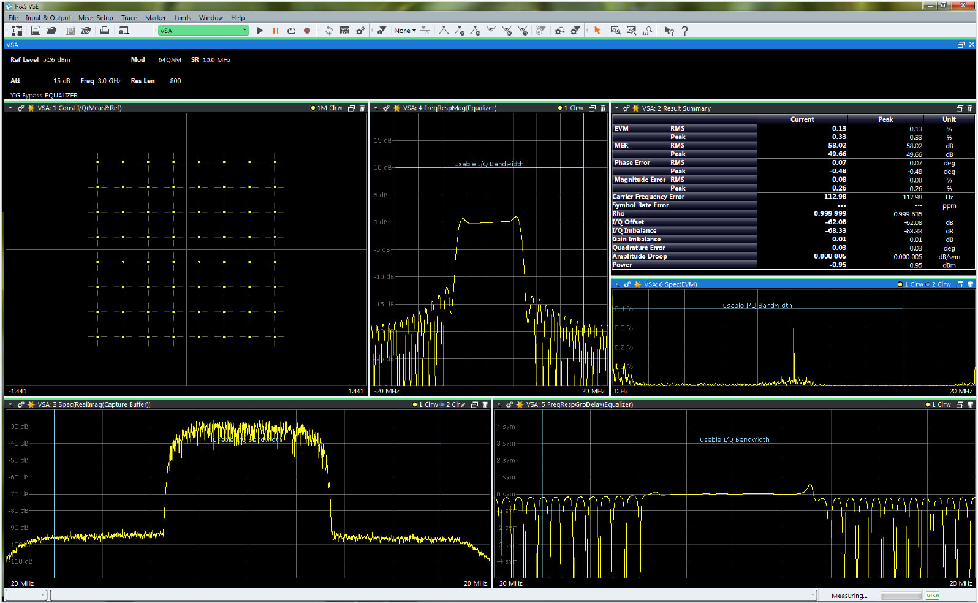
Task: Click the Save icon in toolbar
Action: [36, 31]
